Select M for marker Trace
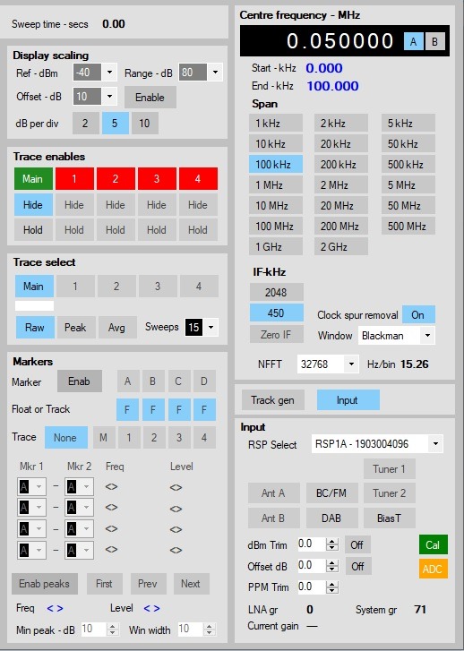 click(x=103, y=437)
